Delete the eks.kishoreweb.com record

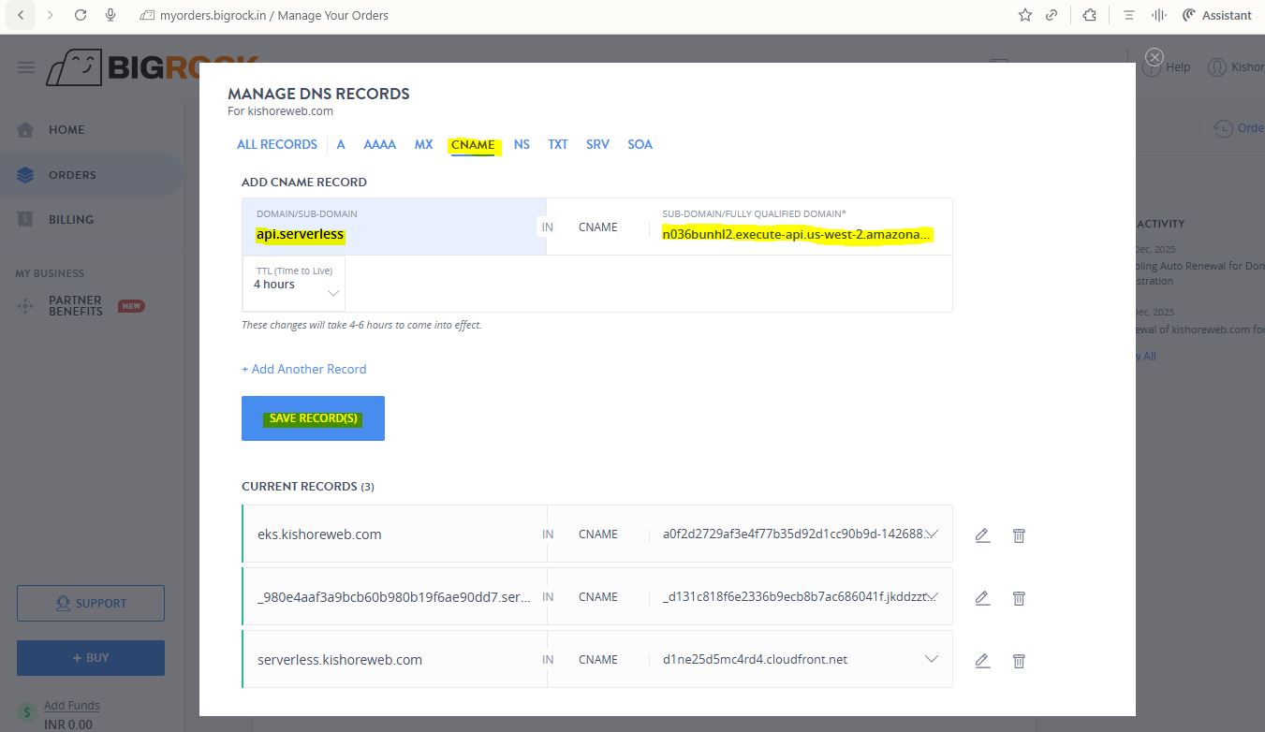(1019, 535)
